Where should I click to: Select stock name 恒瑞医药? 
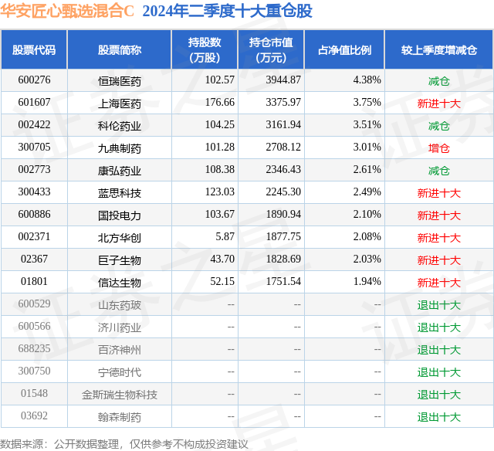[120, 81]
